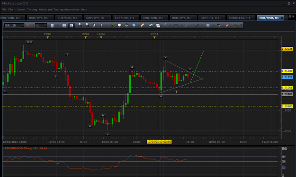This screenshot has height=177, width=296.
Task: Expand the chart type dropdown arrow
Action: pyautogui.click(x=57, y=25)
